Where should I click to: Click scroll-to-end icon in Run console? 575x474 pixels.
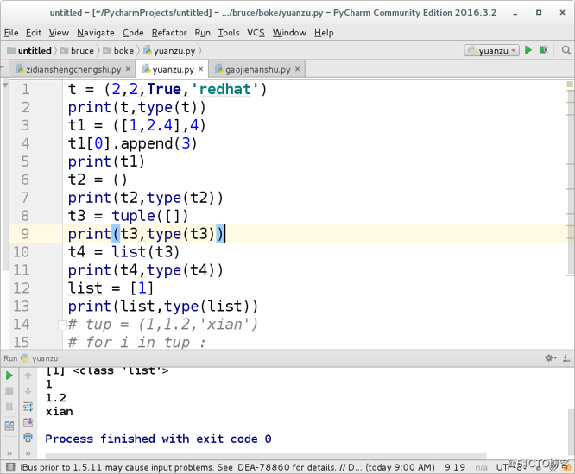(x=28, y=422)
